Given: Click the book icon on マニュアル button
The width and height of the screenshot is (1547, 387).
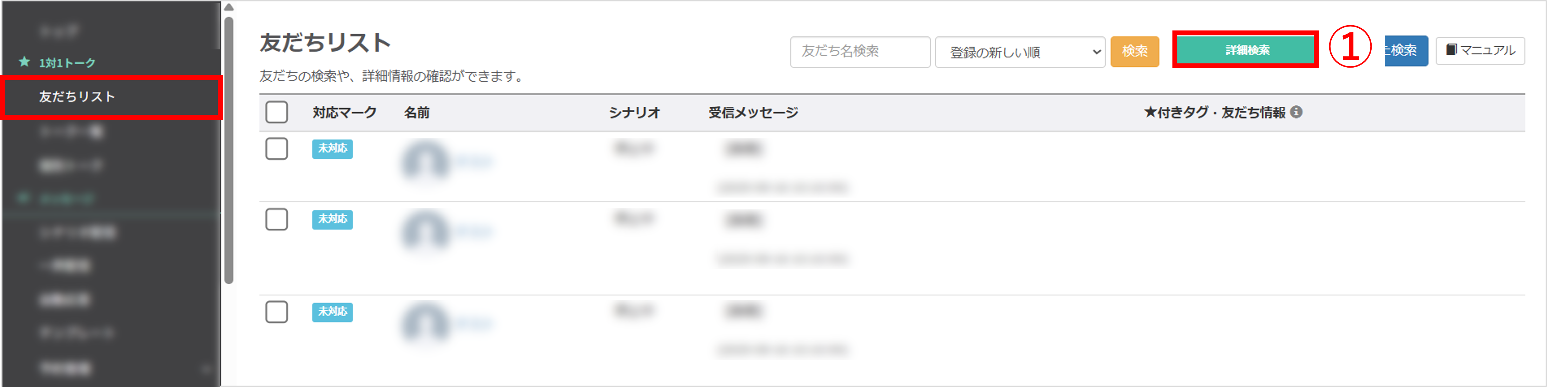Looking at the screenshot, I should (1451, 50).
